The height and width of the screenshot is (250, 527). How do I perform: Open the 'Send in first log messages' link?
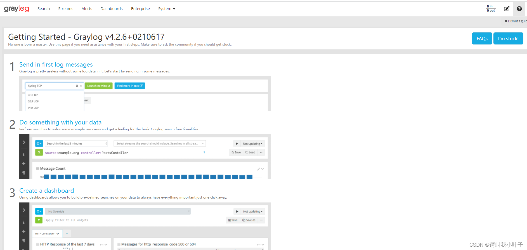[56, 65]
